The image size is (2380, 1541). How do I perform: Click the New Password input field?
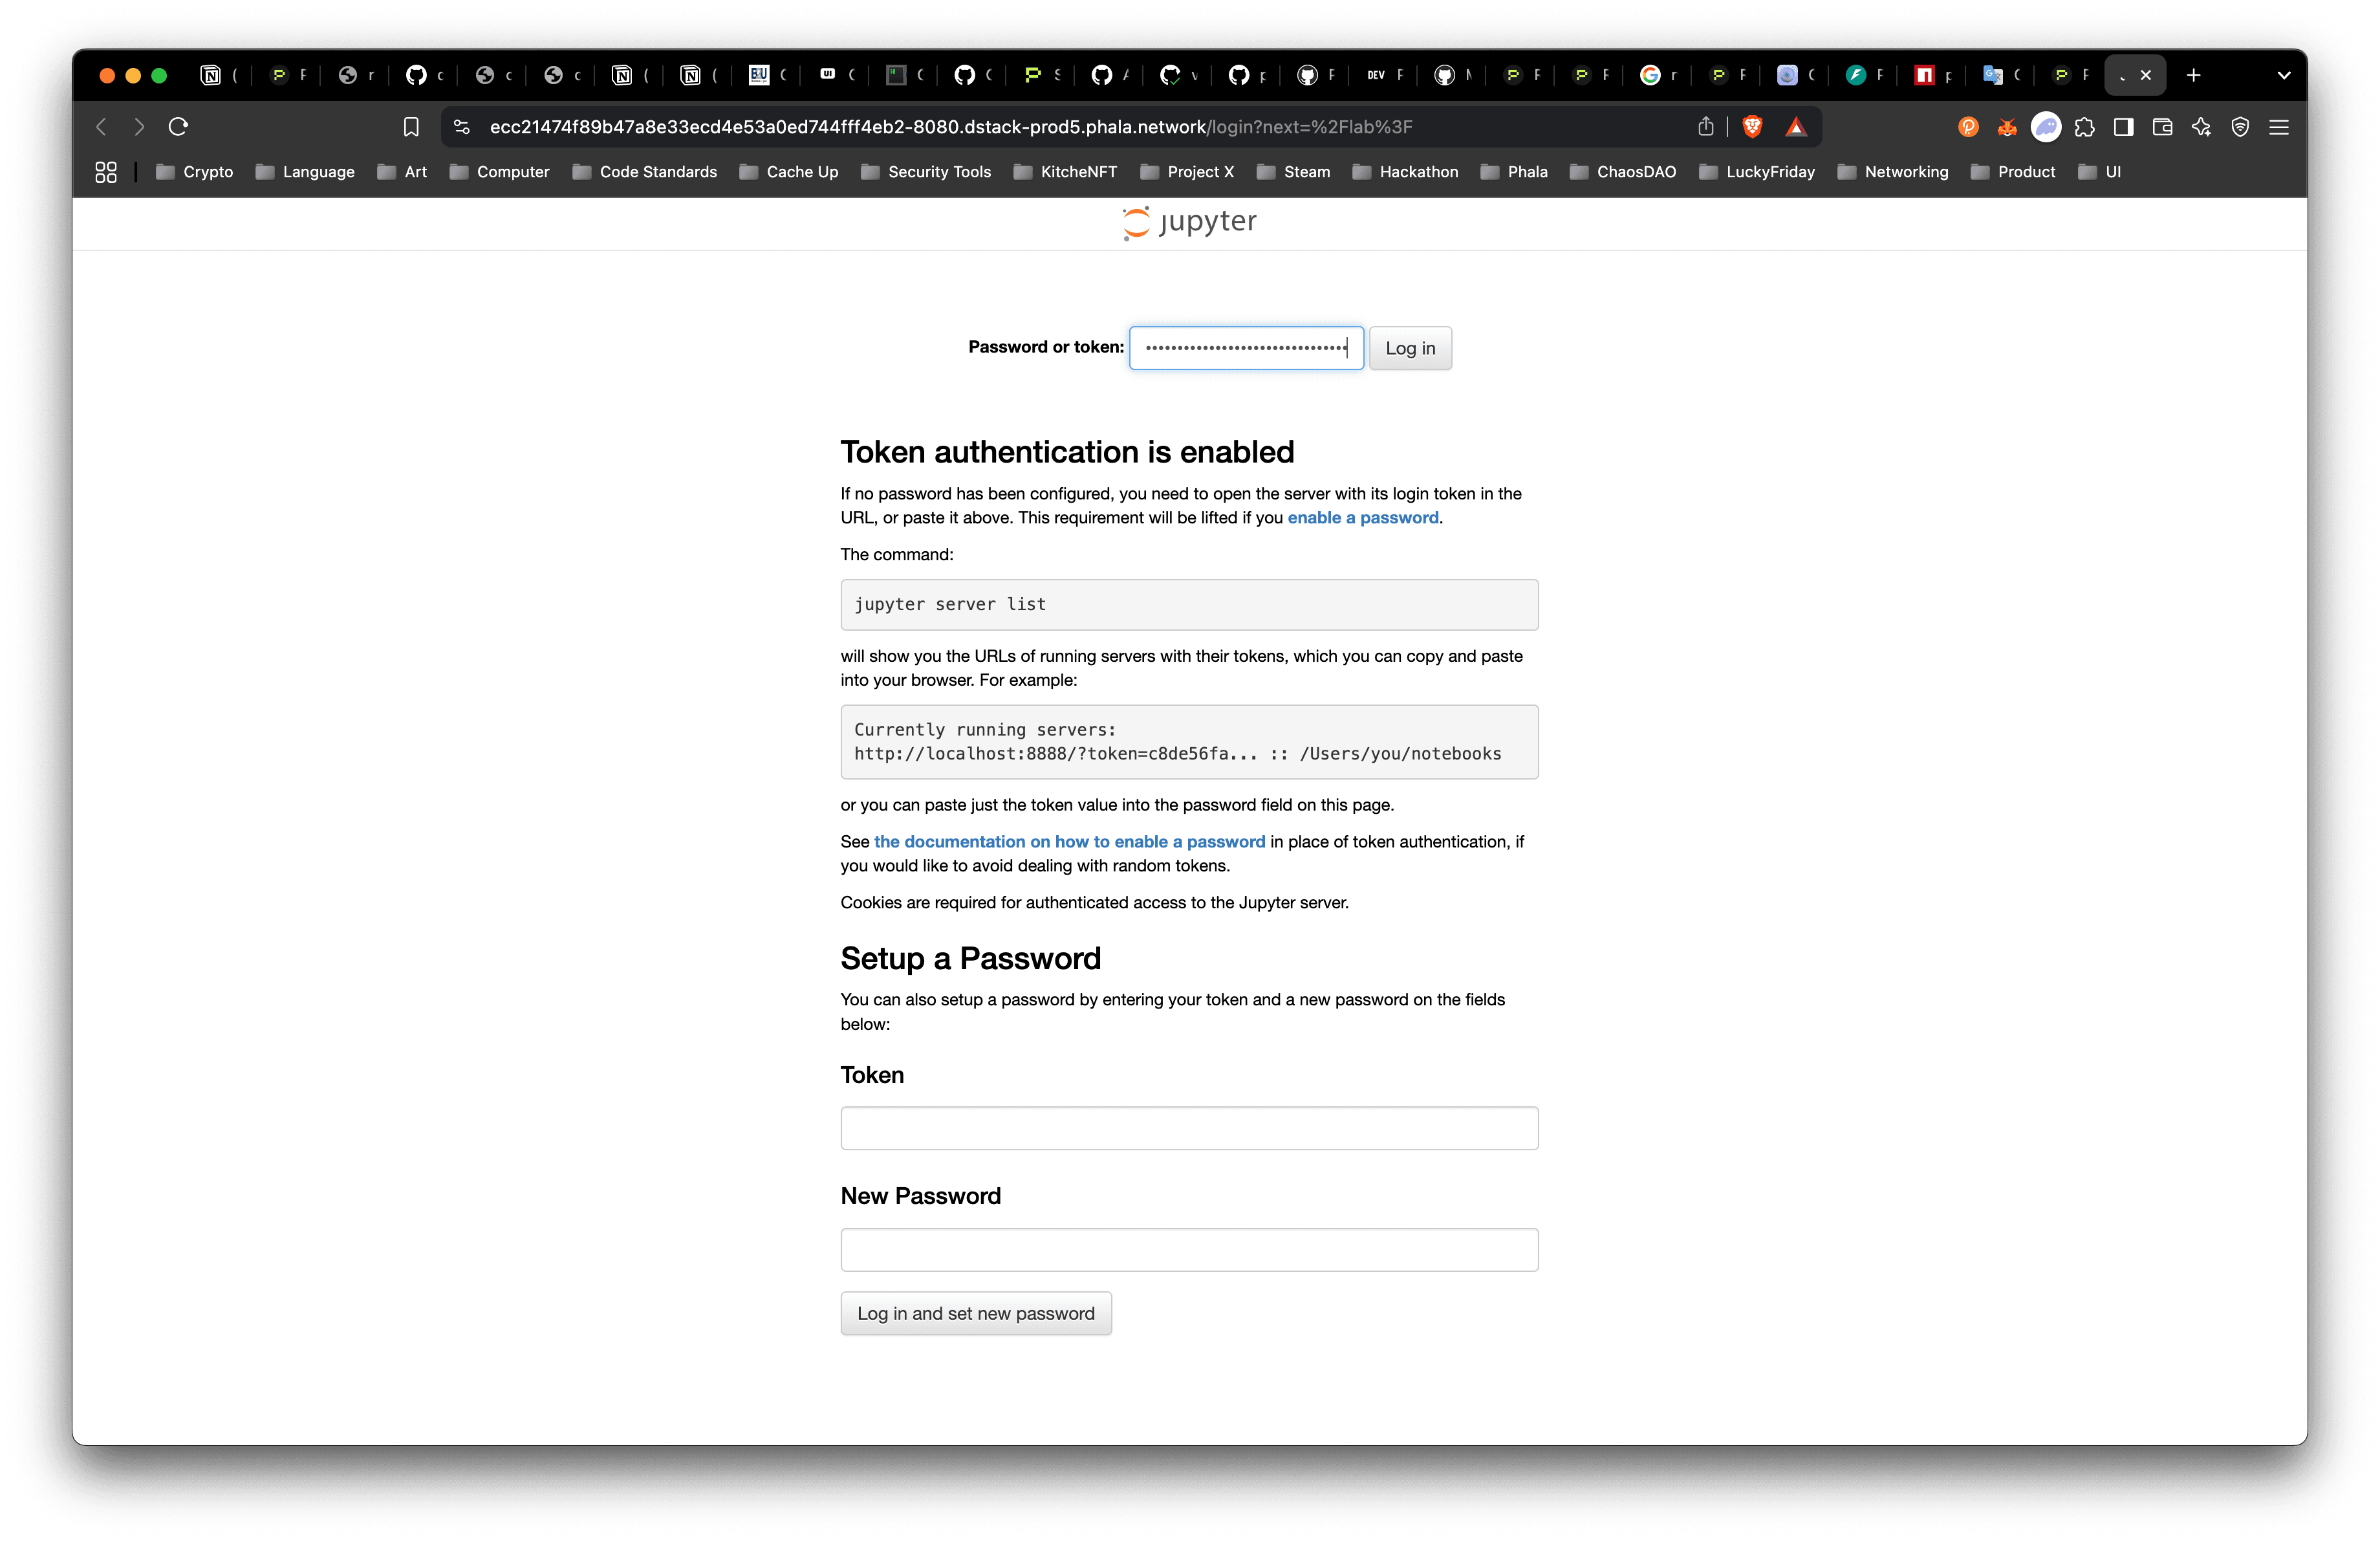1189,1250
